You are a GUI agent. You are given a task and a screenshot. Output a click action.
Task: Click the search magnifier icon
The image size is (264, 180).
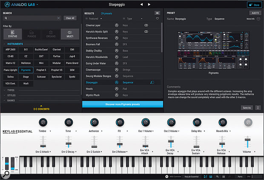[6, 18]
